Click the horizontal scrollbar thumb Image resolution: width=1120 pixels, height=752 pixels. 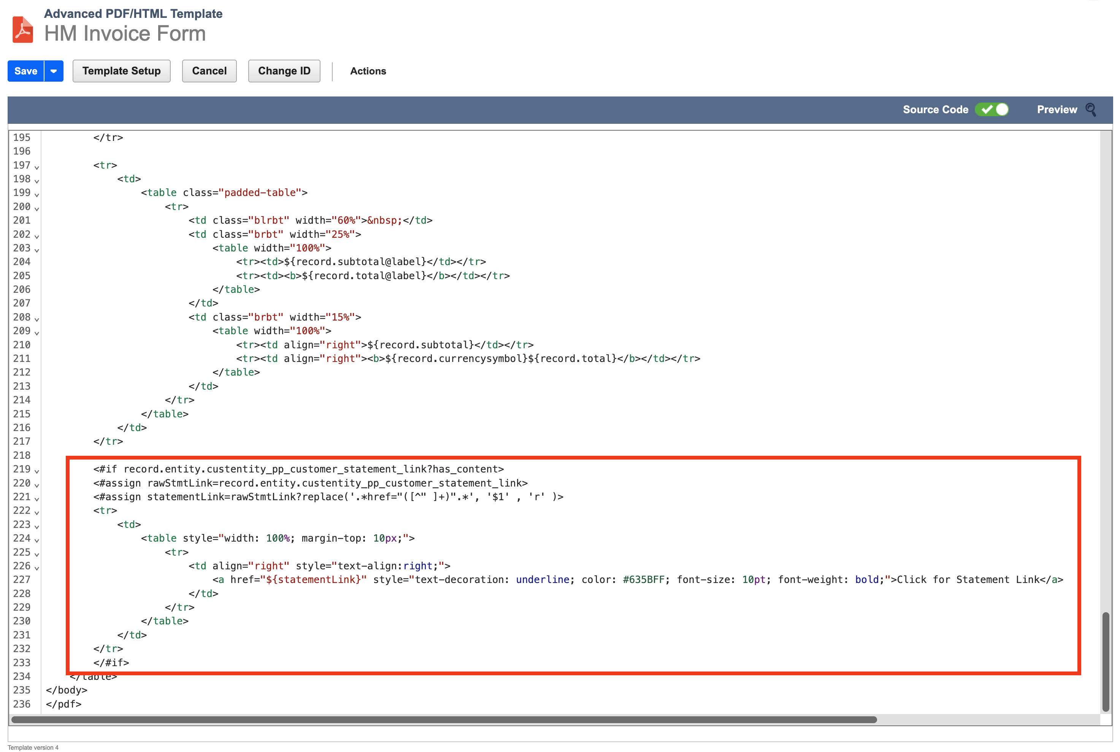(444, 719)
